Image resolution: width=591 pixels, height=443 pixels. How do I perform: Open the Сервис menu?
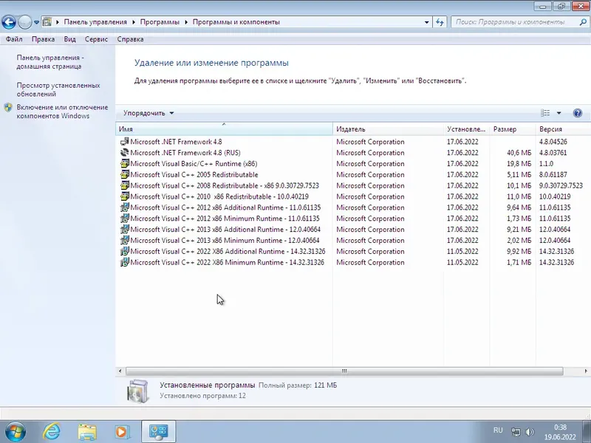(x=96, y=39)
